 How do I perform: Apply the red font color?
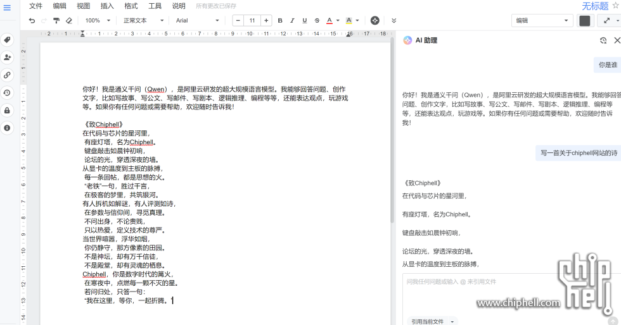(329, 21)
